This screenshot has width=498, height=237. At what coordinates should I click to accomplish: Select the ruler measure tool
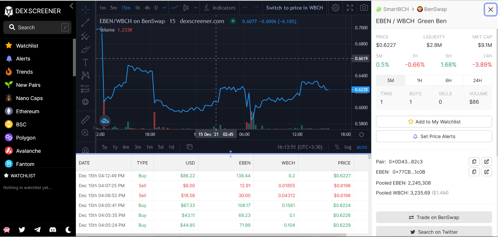[x=85, y=119]
